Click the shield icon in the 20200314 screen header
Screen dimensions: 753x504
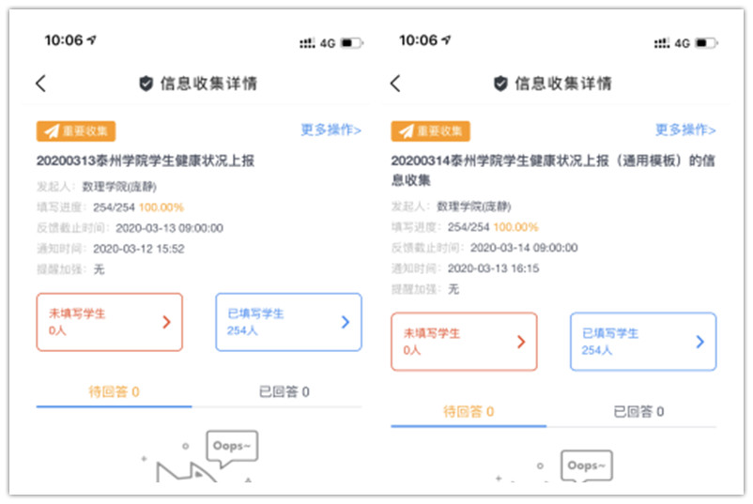500,84
